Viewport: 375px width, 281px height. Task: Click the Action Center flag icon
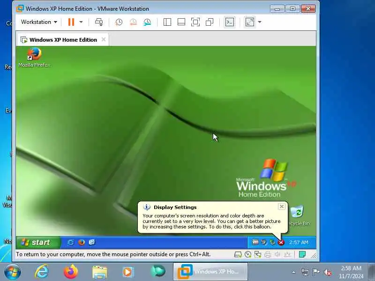[316, 272]
